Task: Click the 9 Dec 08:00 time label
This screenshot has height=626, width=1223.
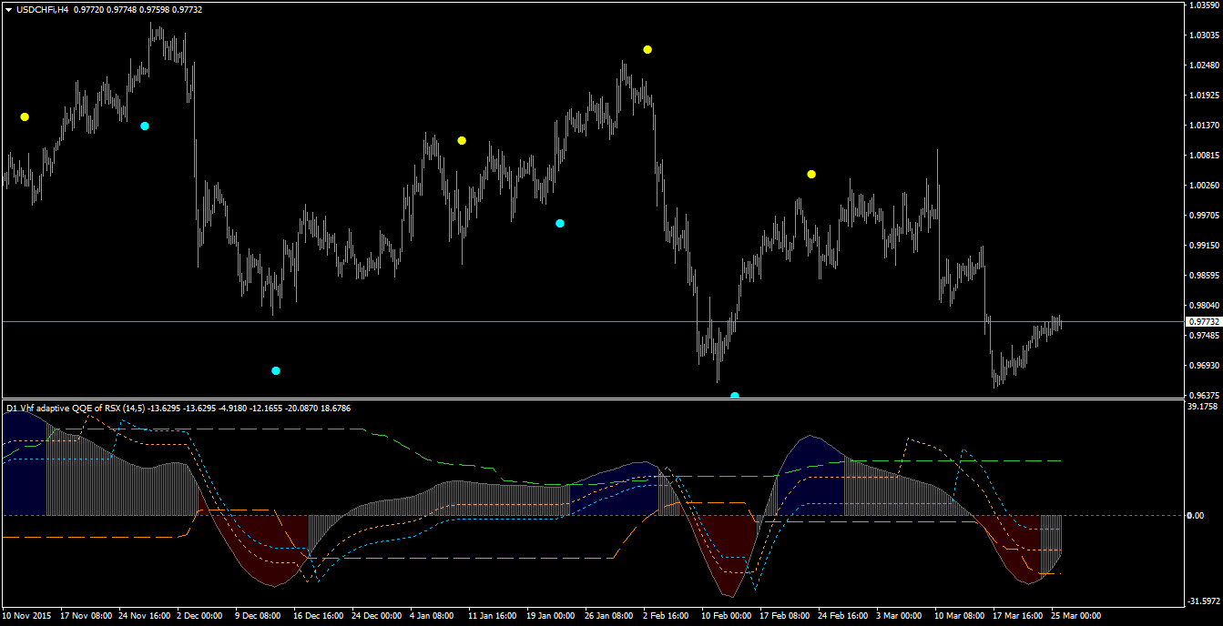Action: tap(258, 615)
